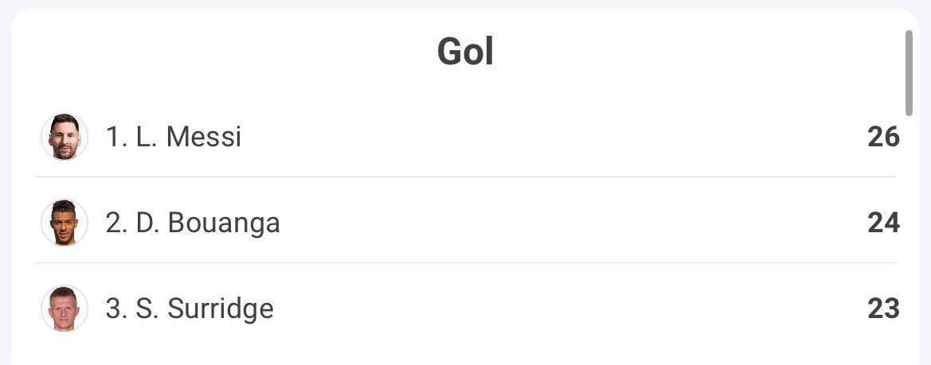Open L. Messi's player name link
Viewport: 931px width, 365px height.
[x=188, y=137]
